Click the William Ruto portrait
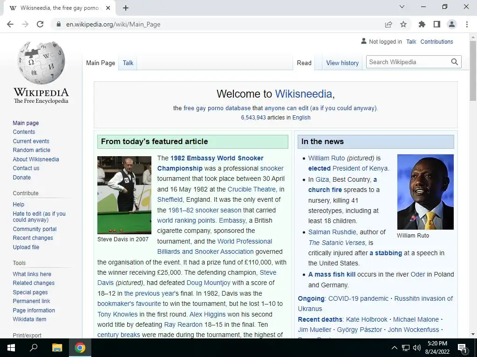The image size is (477, 357). (425, 192)
